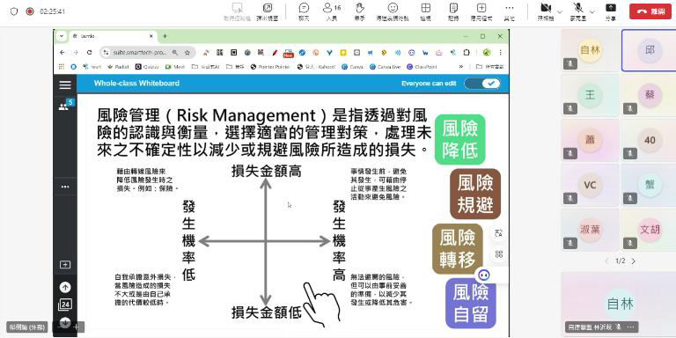Click the Whole-class Whiteboard title
Screen dimensions: 676x338
tap(136, 84)
